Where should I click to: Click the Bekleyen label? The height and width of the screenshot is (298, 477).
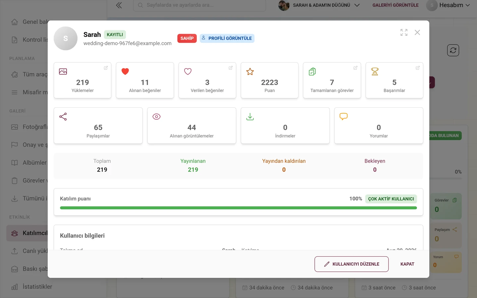(x=375, y=161)
